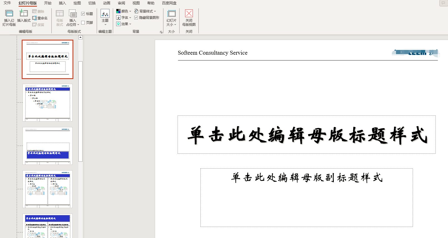
Task: Open Format Background dialog launcher
Action: [161, 32]
